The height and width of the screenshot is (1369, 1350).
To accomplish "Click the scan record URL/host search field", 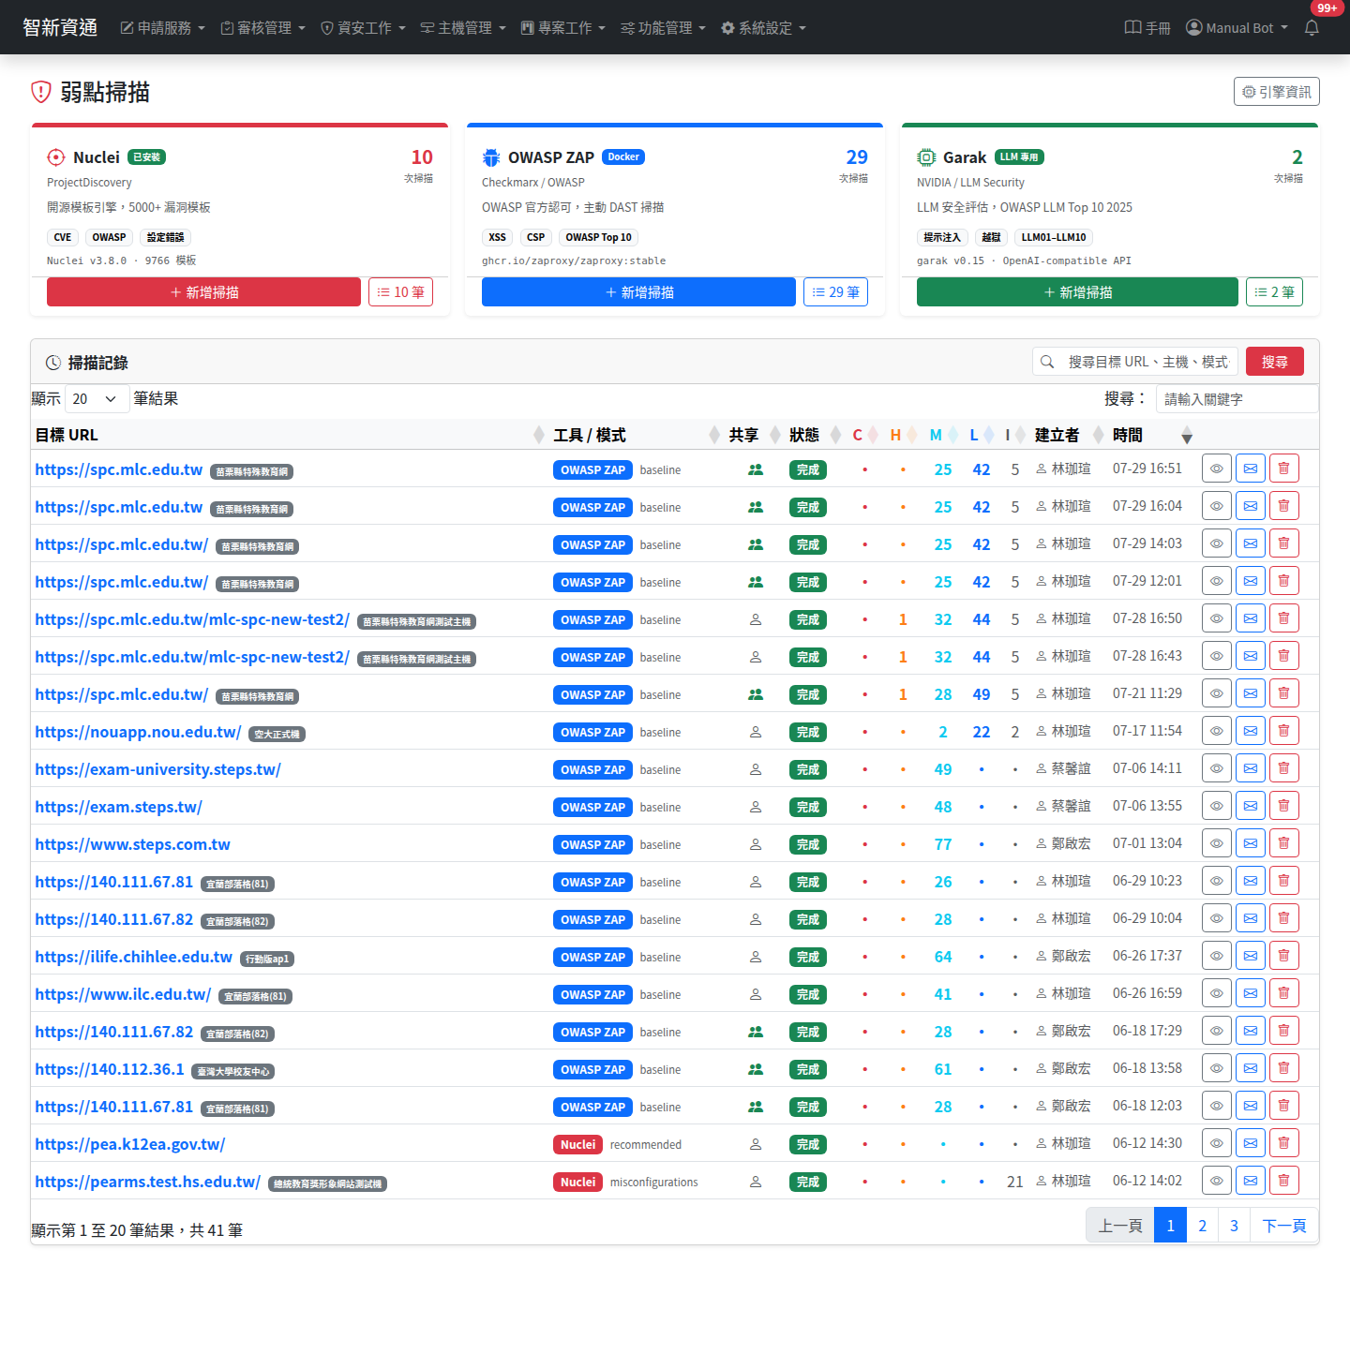I will (1149, 362).
